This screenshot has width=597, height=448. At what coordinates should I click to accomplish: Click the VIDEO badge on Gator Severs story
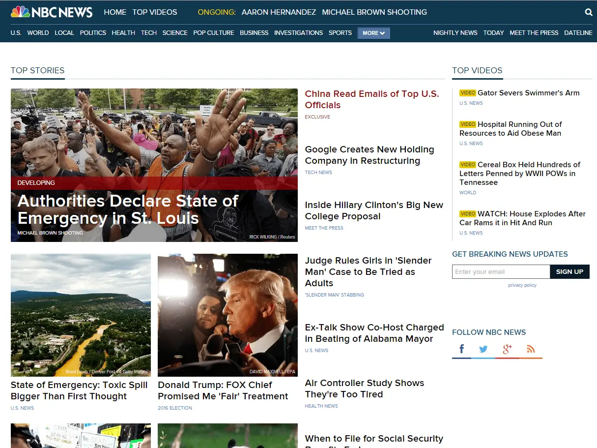(467, 92)
